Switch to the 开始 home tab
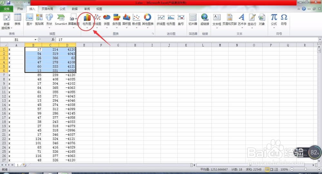 tap(20, 9)
